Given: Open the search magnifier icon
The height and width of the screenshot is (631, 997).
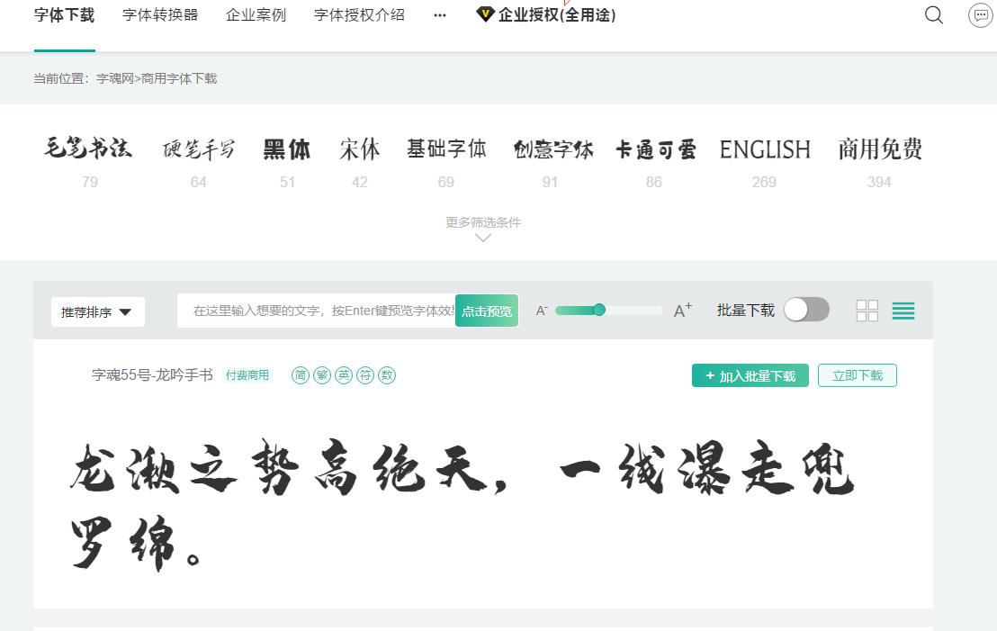Looking at the screenshot, I should pos(933,15).
